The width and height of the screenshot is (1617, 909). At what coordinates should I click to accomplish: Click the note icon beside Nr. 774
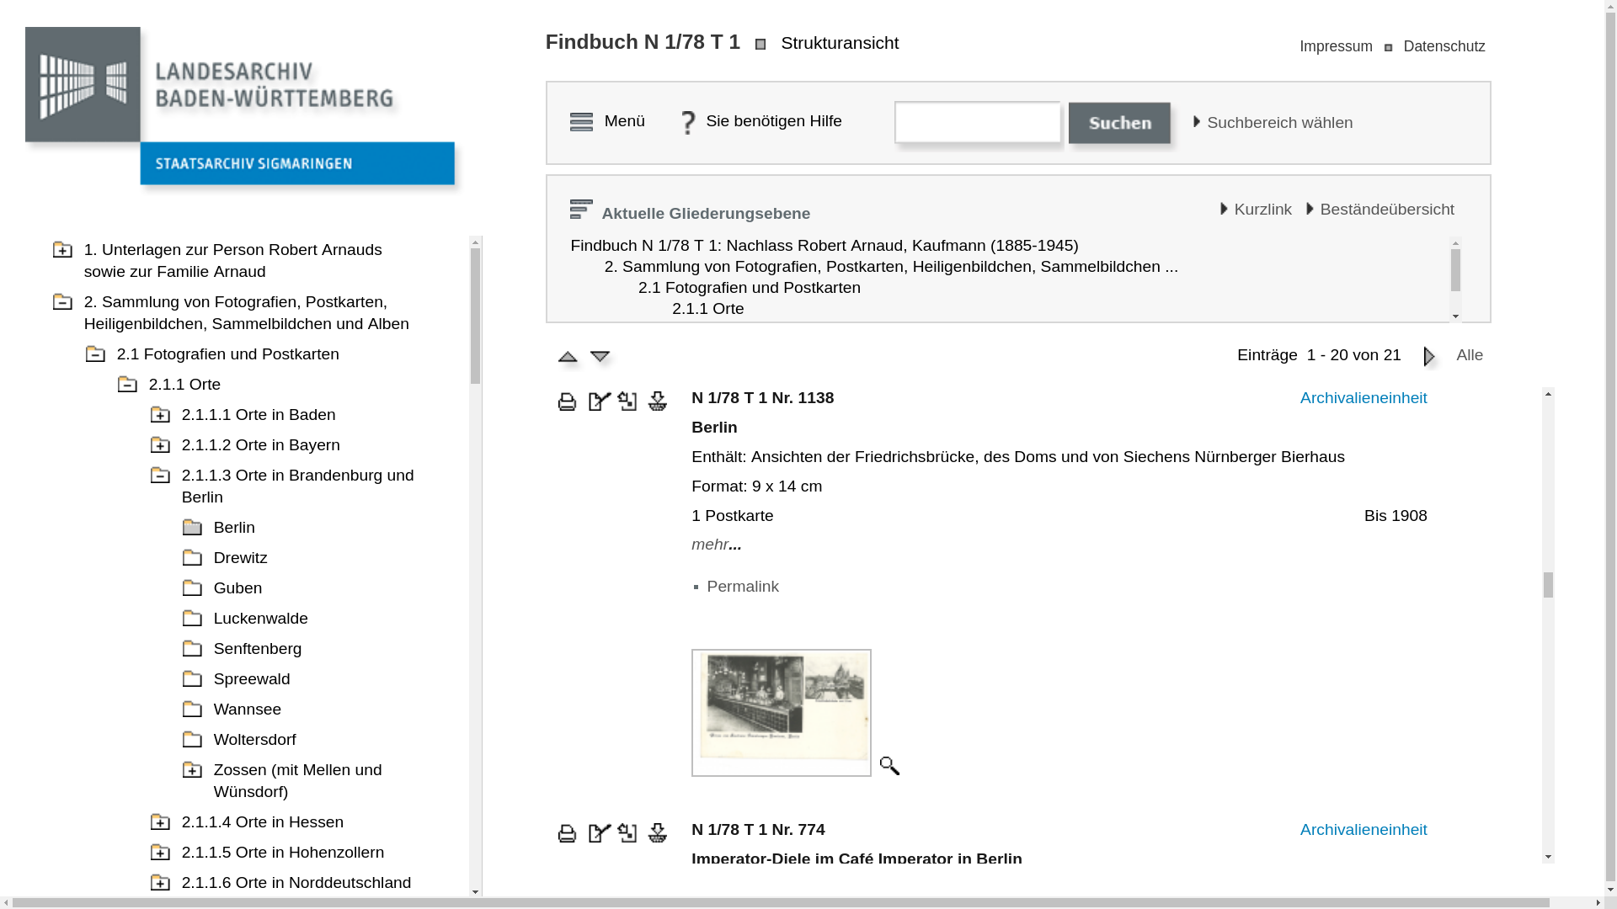pyautogui.click(x=600, y=833)
